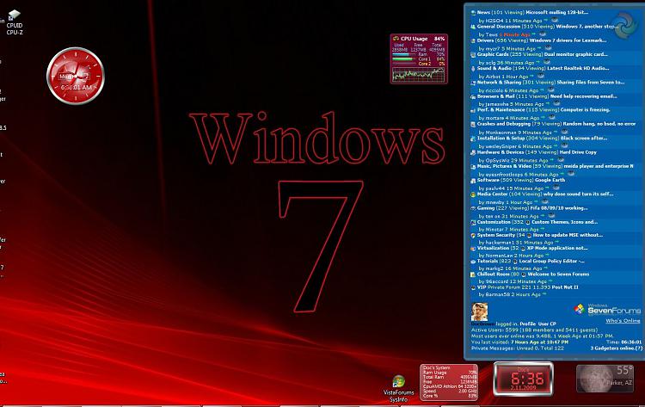
Task: Click the '3 Gadgeters online.(?)' link
Action: point(617,348)
